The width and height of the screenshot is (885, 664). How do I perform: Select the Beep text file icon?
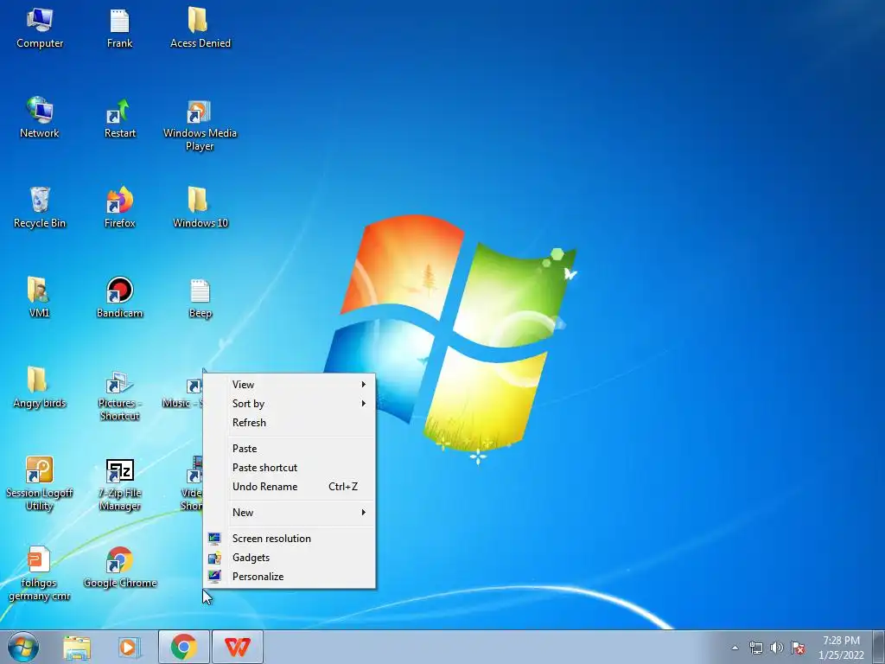coord(201,299)
